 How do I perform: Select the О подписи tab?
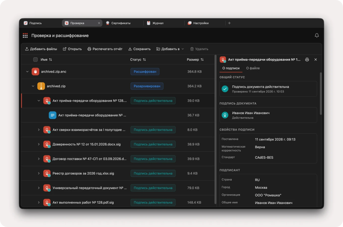pyautogui.click(x=231, y=68)
